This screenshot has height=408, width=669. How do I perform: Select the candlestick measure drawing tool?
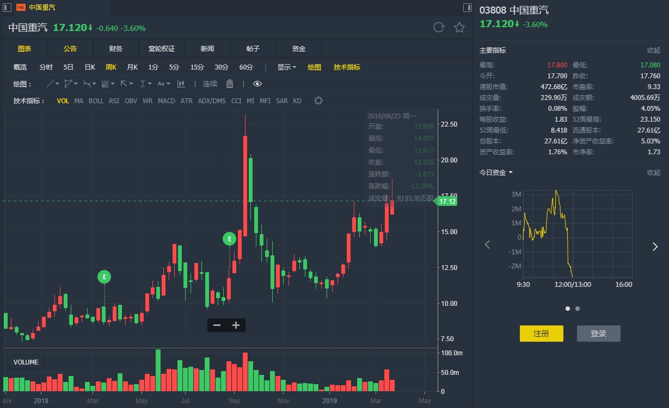tap(181, 84)
